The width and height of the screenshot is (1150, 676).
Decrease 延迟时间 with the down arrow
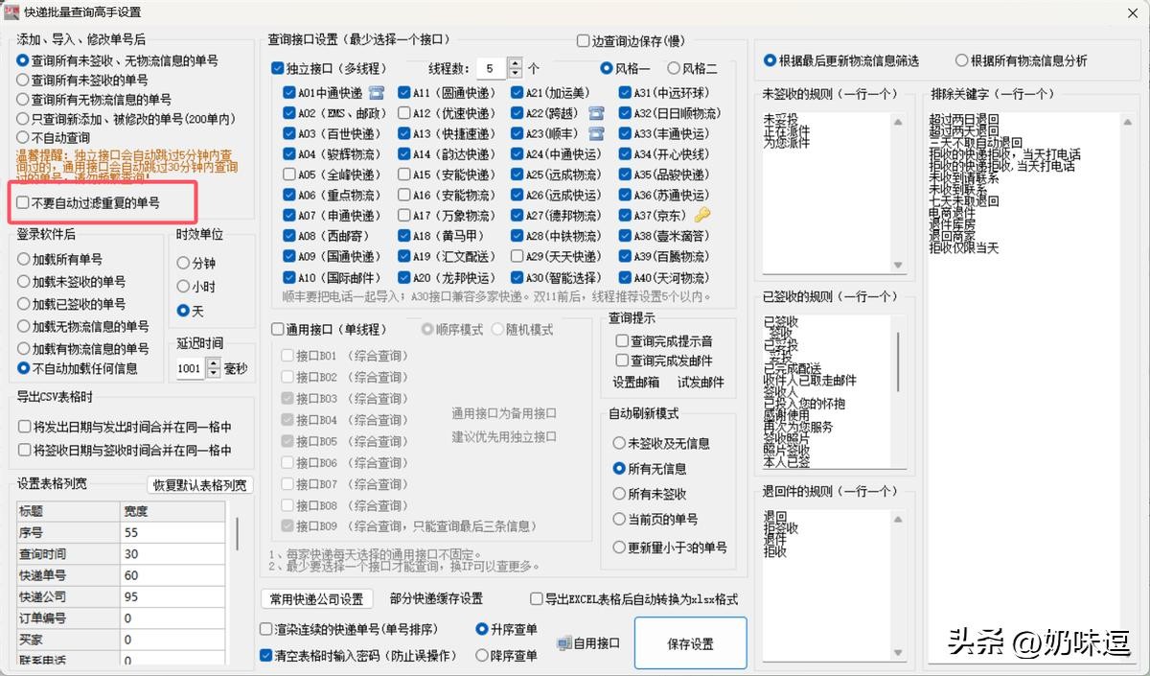click(x=213, y=373)
